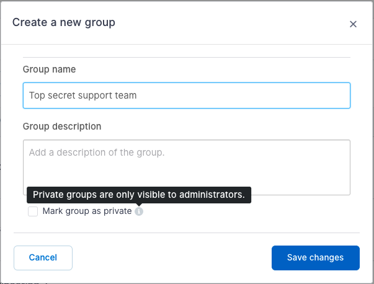The image size is (374, 284).
Task: Click the Group description field label
Action: pyautogui.click(x=62, y=126)
